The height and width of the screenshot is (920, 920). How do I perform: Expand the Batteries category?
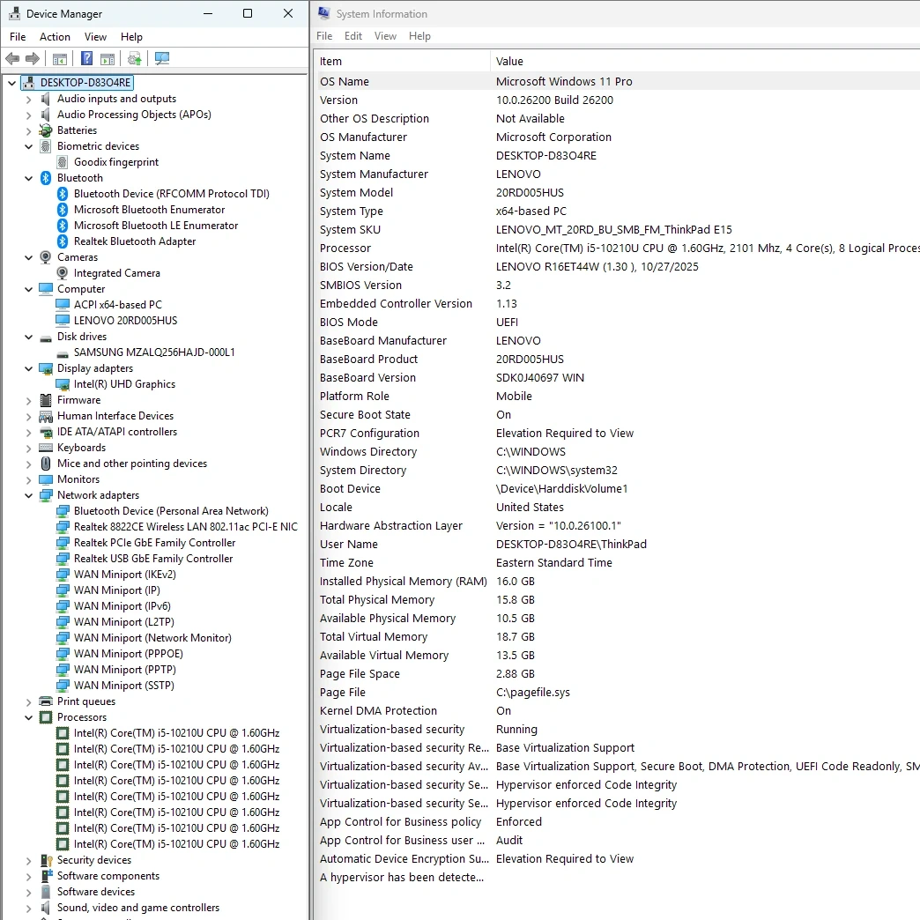tap(29, 130)
